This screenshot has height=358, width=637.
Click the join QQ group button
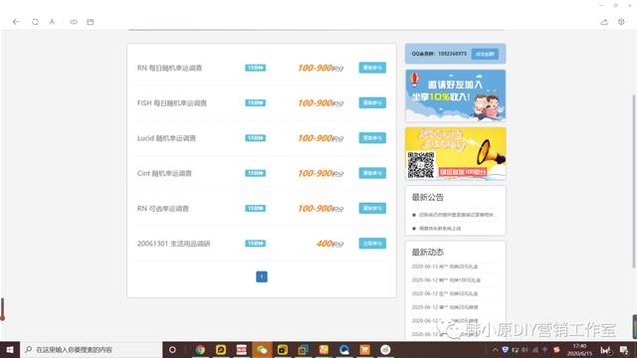485,54
